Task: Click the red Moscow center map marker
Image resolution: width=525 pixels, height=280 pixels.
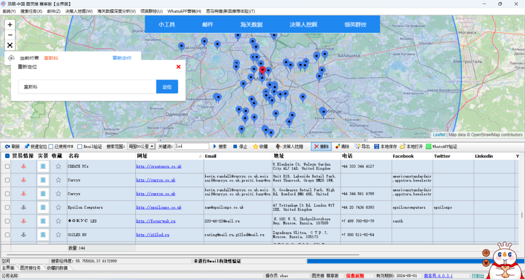Action: tap(262, 71)
